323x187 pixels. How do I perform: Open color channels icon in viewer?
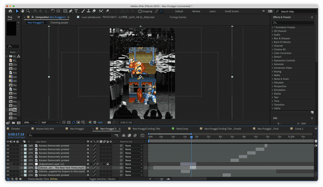pos(90,122)
